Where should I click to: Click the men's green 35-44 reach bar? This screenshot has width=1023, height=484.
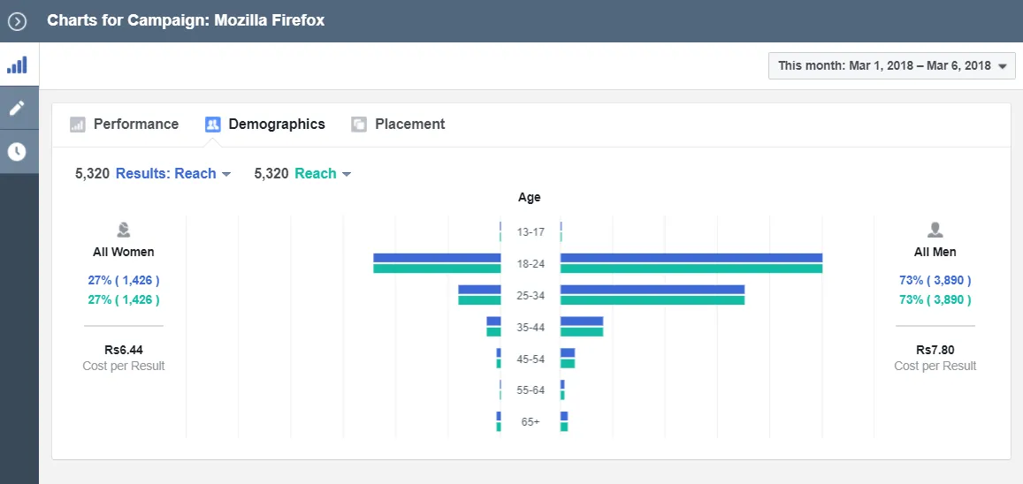click(x=582, y=331)
